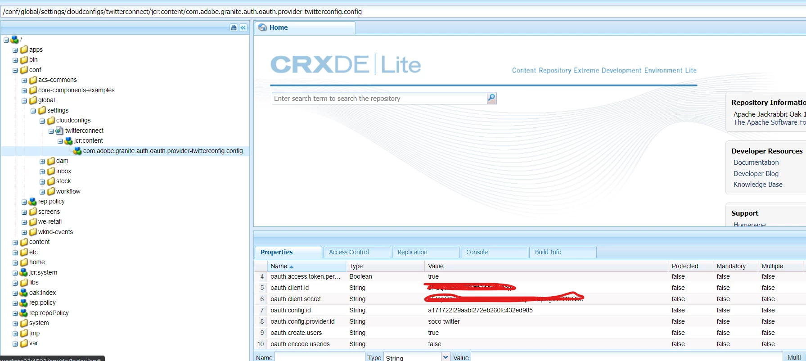
Task: Click the twitterconnect page node icon
Action: click(59, 131)
